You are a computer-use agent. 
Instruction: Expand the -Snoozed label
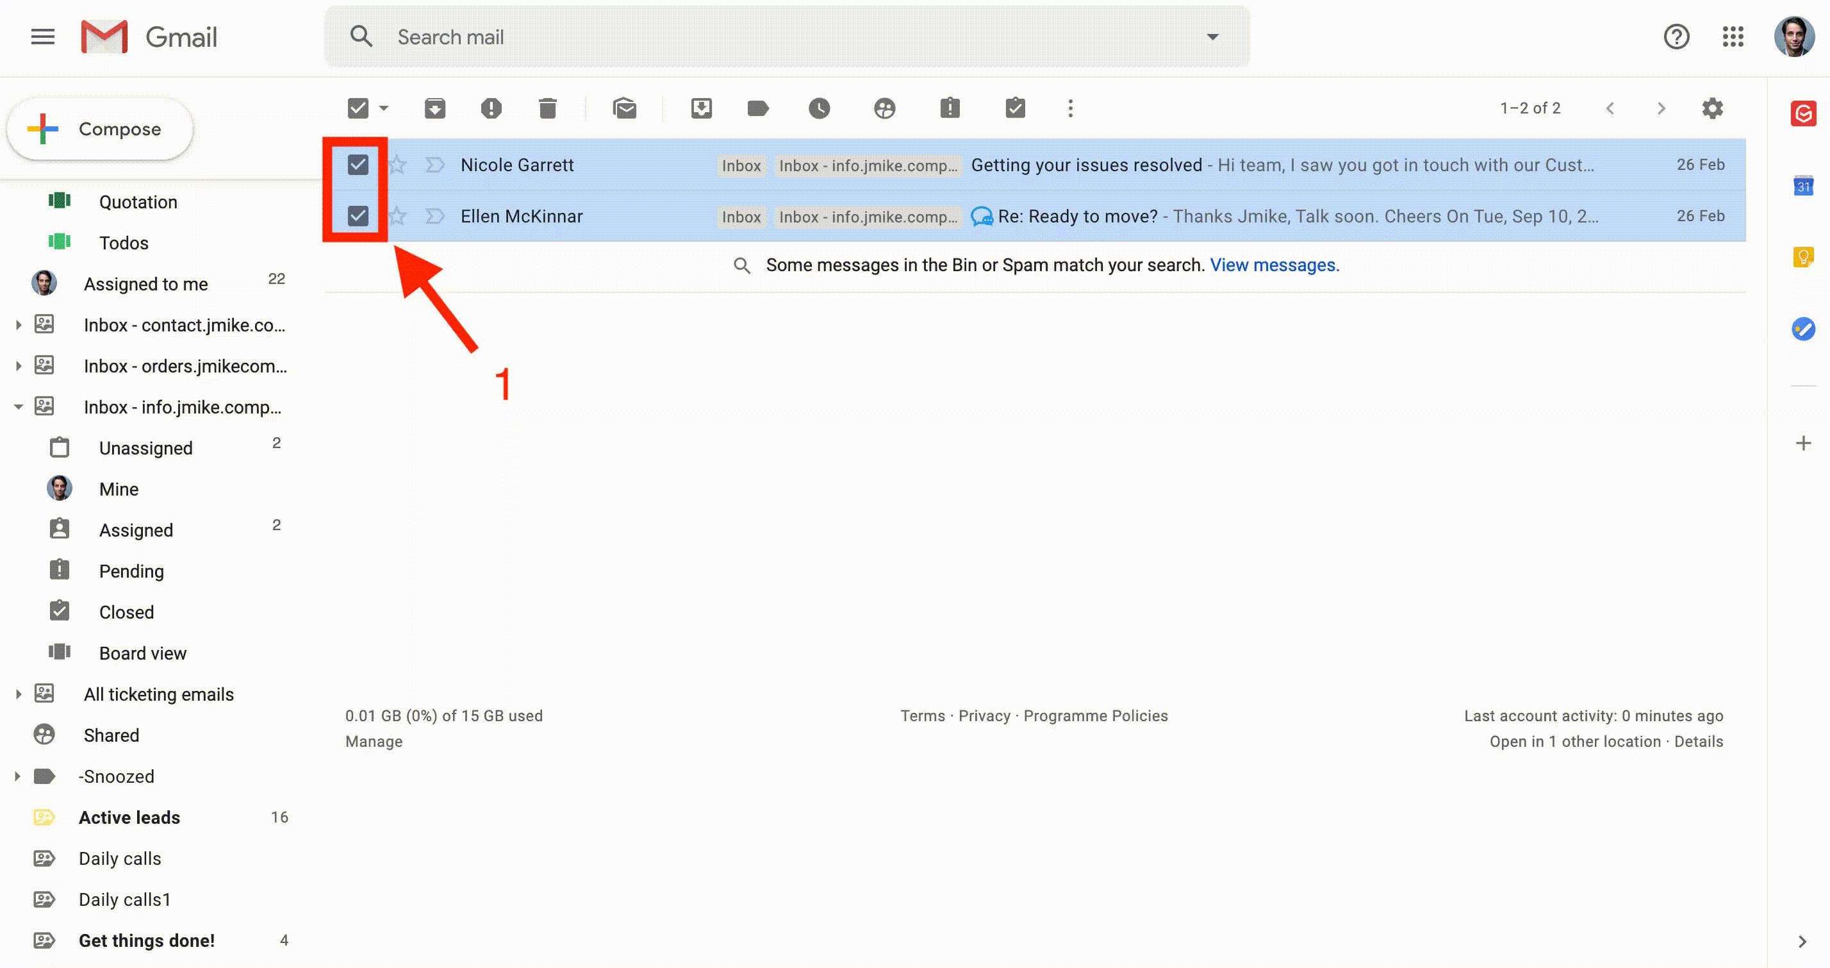[x=19, y=777]
